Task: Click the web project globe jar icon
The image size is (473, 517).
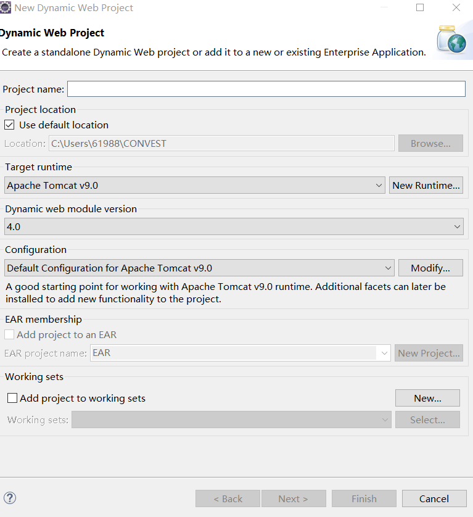Action: (451, 40)
